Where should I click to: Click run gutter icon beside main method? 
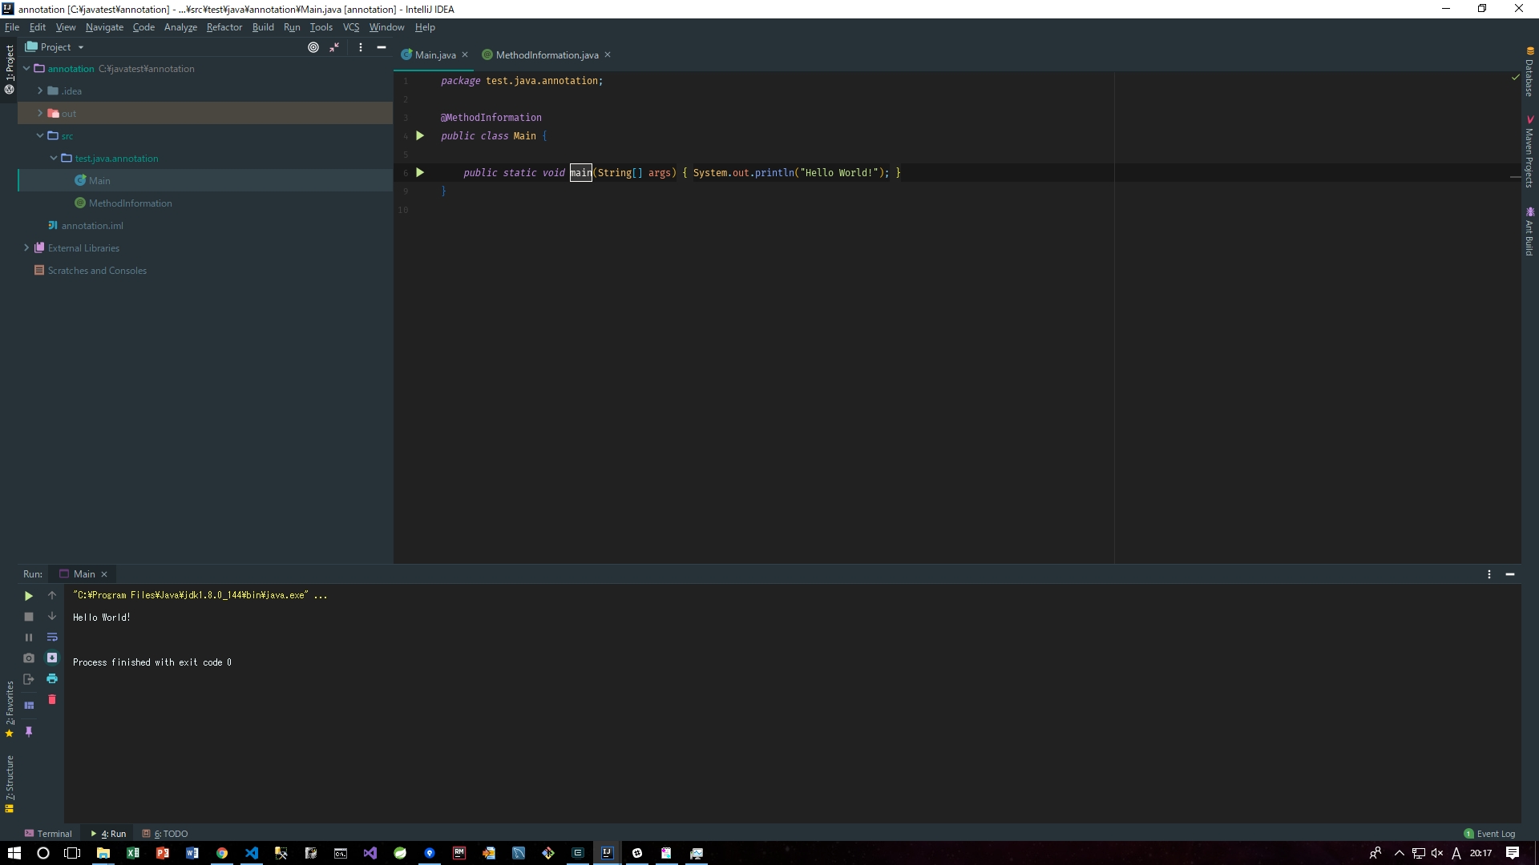point(420,173)
